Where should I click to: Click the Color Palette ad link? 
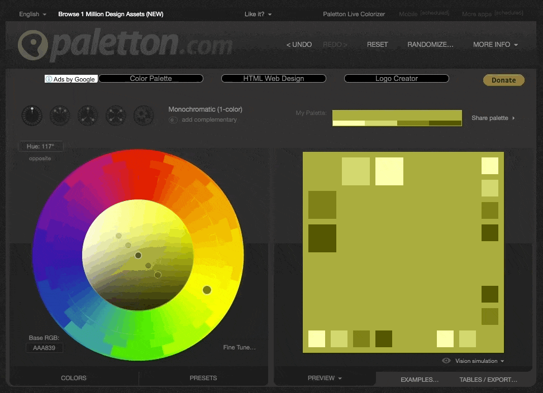click(x=151, y=79)
